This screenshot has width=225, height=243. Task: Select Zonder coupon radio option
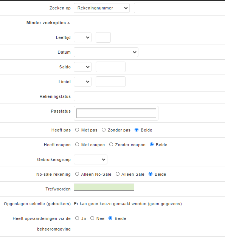tap(111, 144)
